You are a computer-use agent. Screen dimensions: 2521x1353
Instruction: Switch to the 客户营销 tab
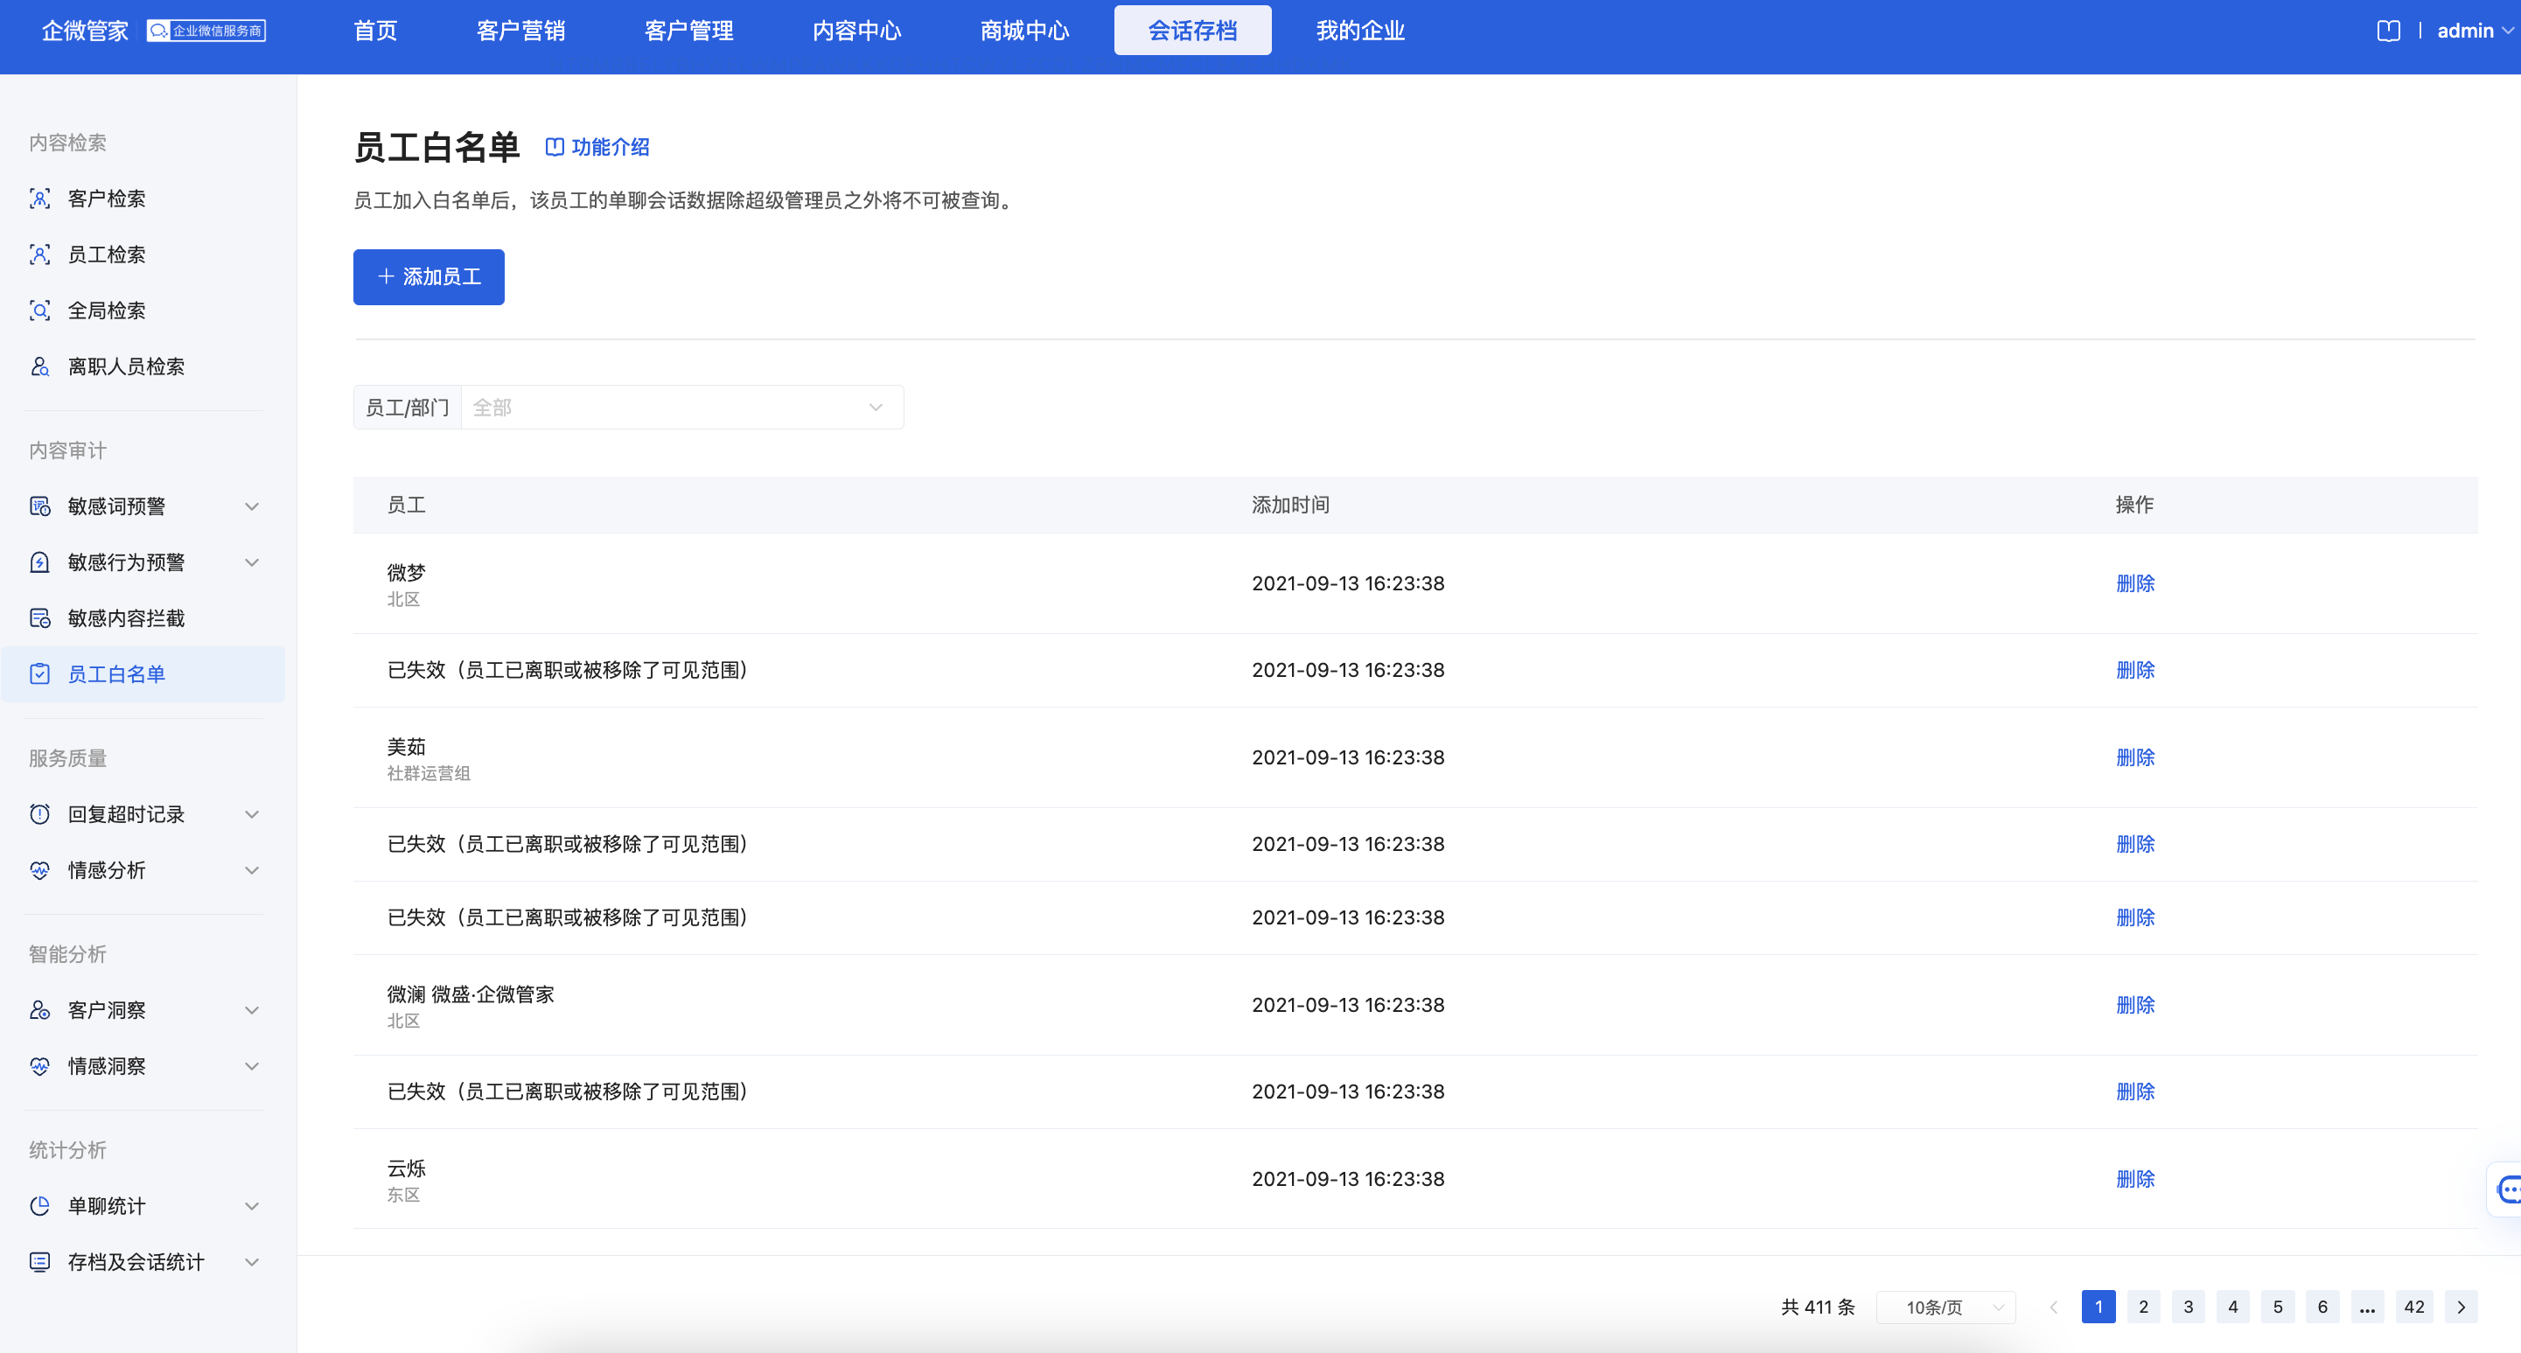click(520, 31)
